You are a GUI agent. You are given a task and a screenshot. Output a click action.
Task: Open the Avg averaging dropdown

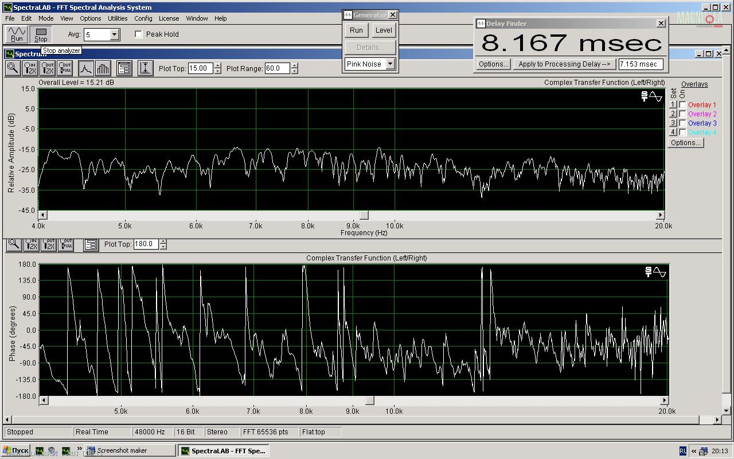114,35
